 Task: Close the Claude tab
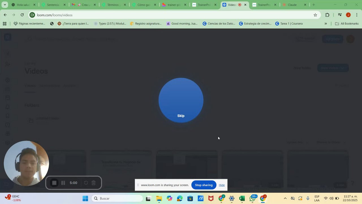click(305, 5)
